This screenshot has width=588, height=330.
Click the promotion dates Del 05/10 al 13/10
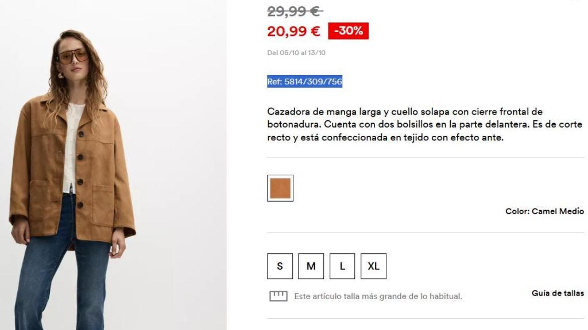296,53
